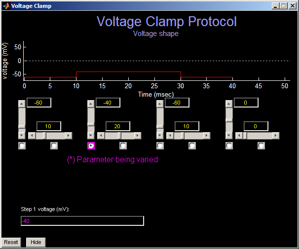Click down arrow of first segment's voltage slider
The height and width of the screenshot is (249, 299).
21,135
